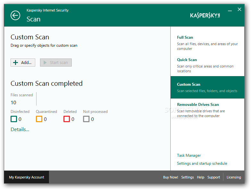The height and width of the screenshot is (190, 251).
Task: Click the green plus icon on Add button
Action: click(15, 63)
